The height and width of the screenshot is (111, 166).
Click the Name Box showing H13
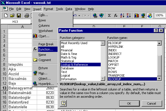pos(16,22)
